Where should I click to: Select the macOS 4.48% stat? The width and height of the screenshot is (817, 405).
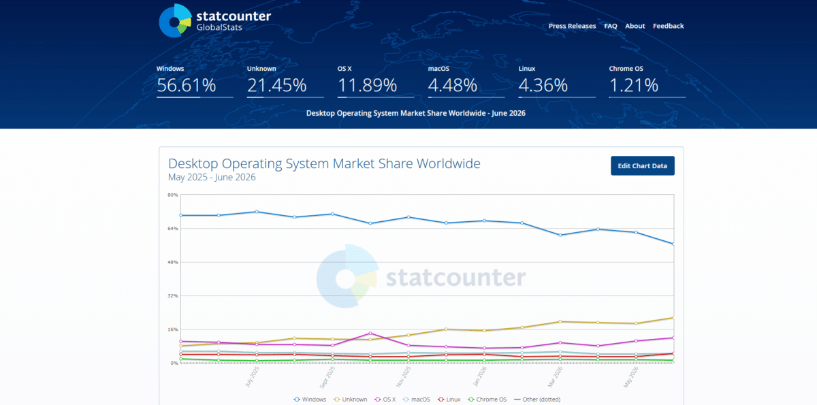pyautogui.click(x=466, y=81)
